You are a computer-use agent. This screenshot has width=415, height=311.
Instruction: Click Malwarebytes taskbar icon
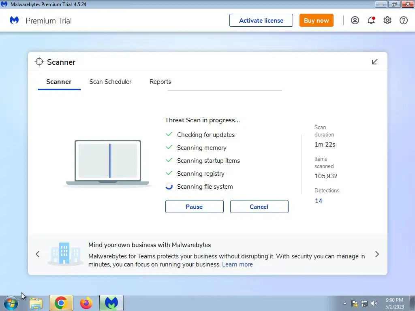click(111, 303)
